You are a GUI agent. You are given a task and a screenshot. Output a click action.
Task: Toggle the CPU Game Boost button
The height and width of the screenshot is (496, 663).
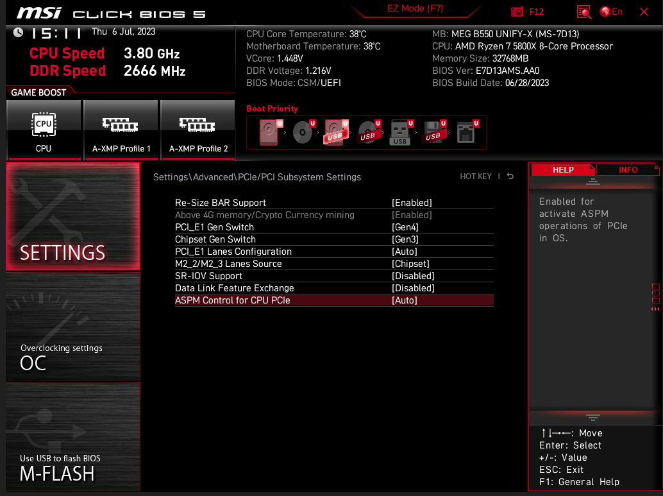click(44, 130)
